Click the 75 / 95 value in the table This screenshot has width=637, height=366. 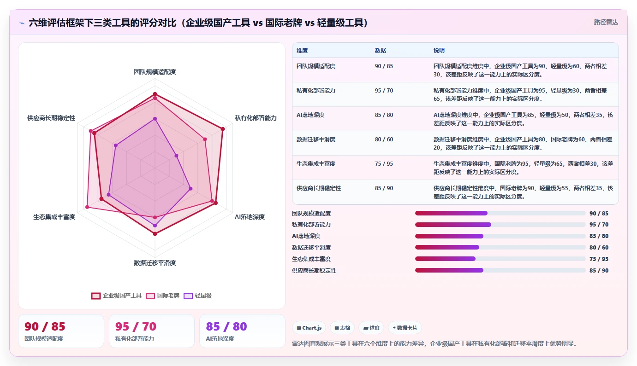384,164
